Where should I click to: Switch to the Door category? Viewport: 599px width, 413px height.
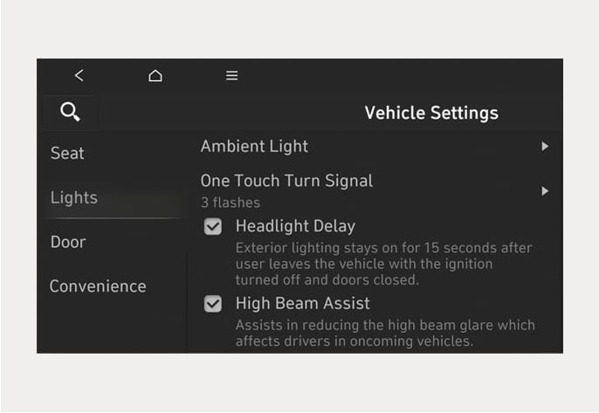68,242
